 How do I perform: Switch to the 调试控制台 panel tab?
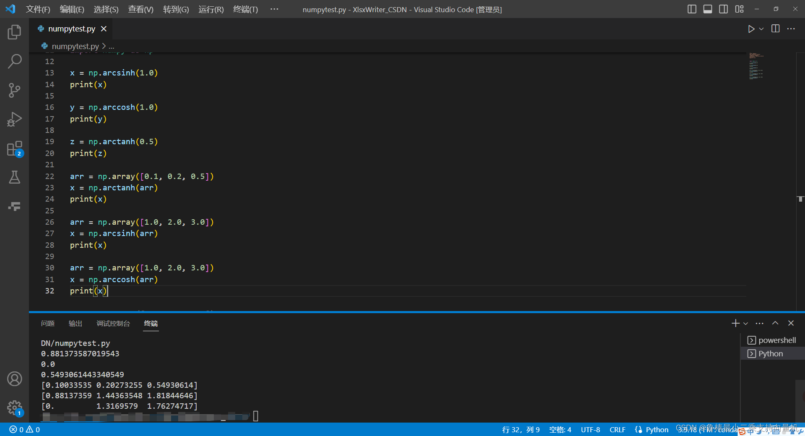pos(113,323)
